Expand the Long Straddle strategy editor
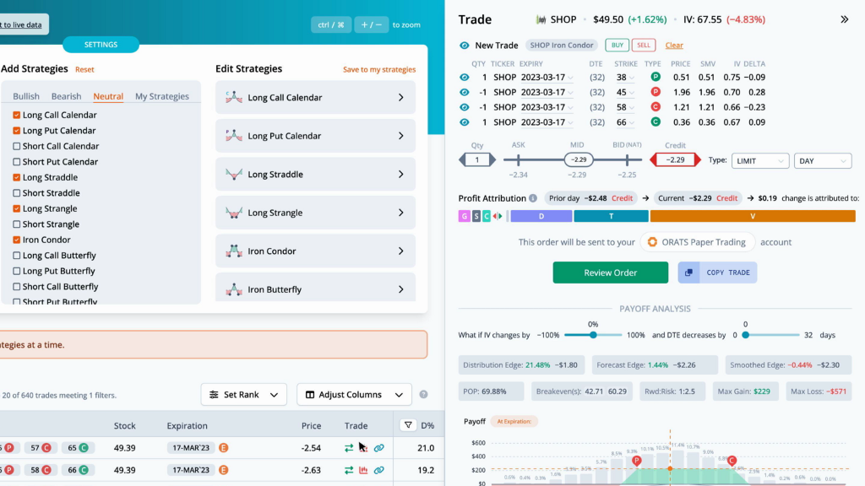Image resolution: width=865 pixels, height=486 pixels. (316, 174)
